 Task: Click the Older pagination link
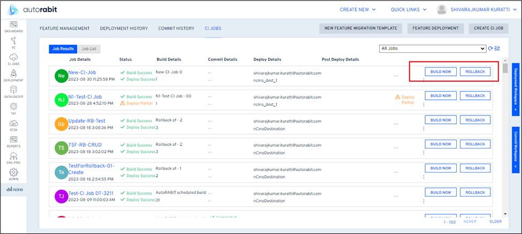point(495,221)
